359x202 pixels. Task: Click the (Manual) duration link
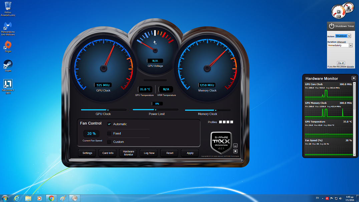pos(341,42)
